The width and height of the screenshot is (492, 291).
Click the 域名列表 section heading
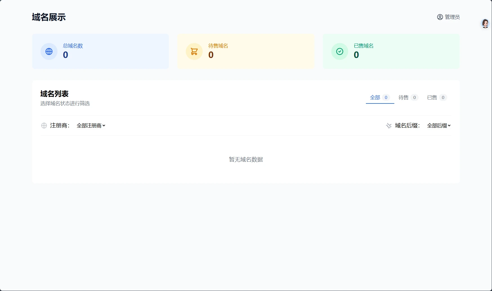coord(54,94)
